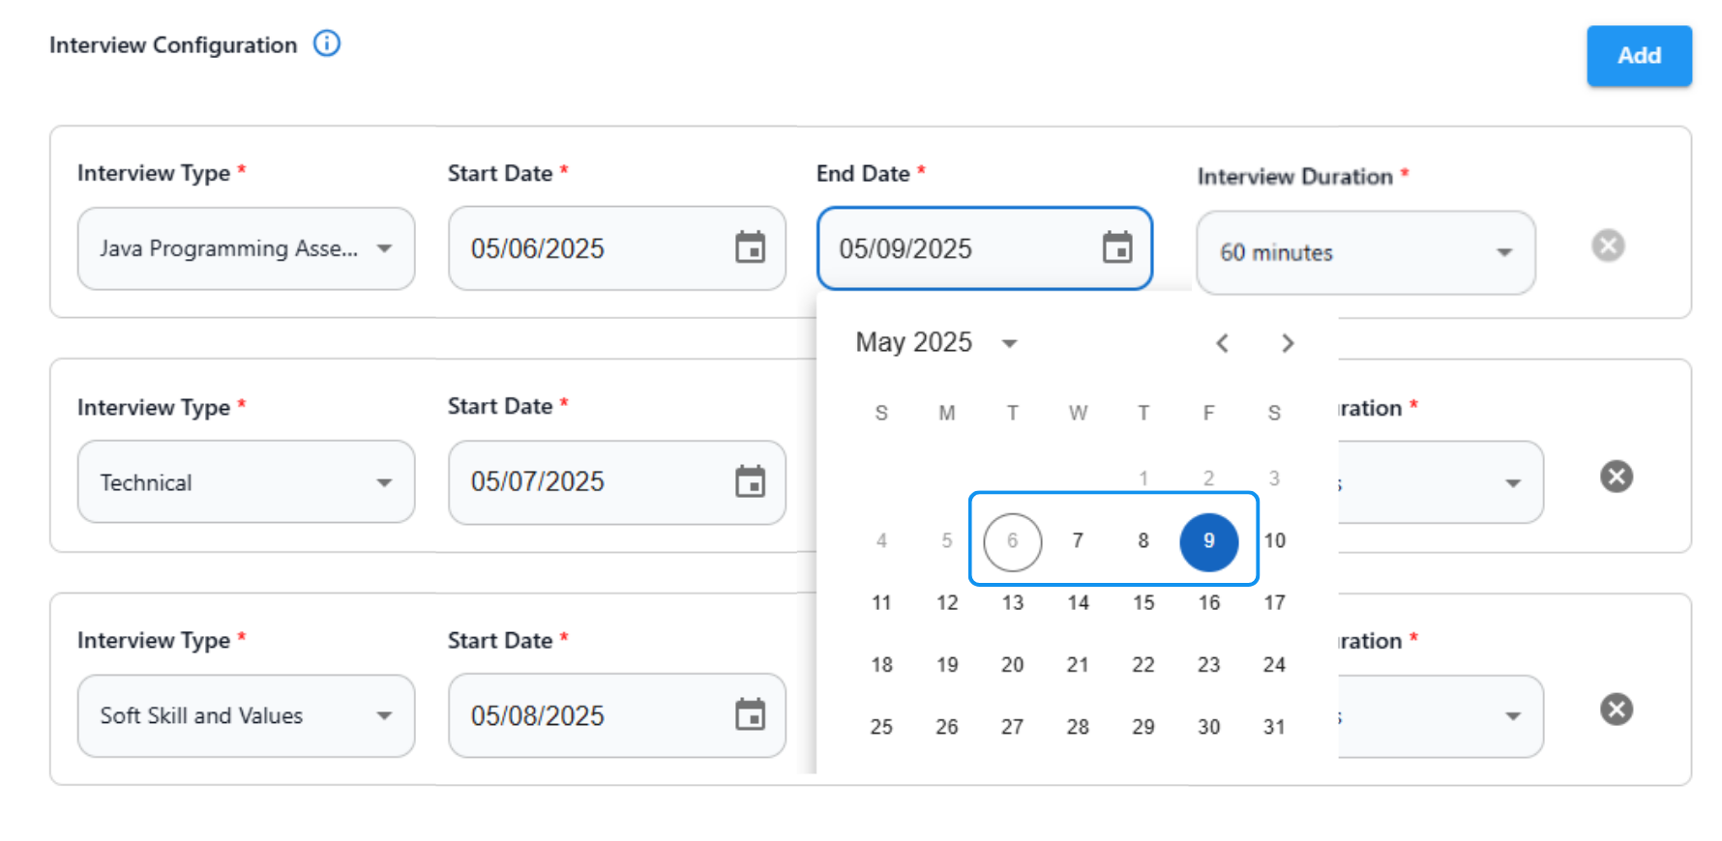The width and height of the screenshot is (1722, 841).
Task: Open the Technical interview type dropdown
Action: click(x=384, y=482)
